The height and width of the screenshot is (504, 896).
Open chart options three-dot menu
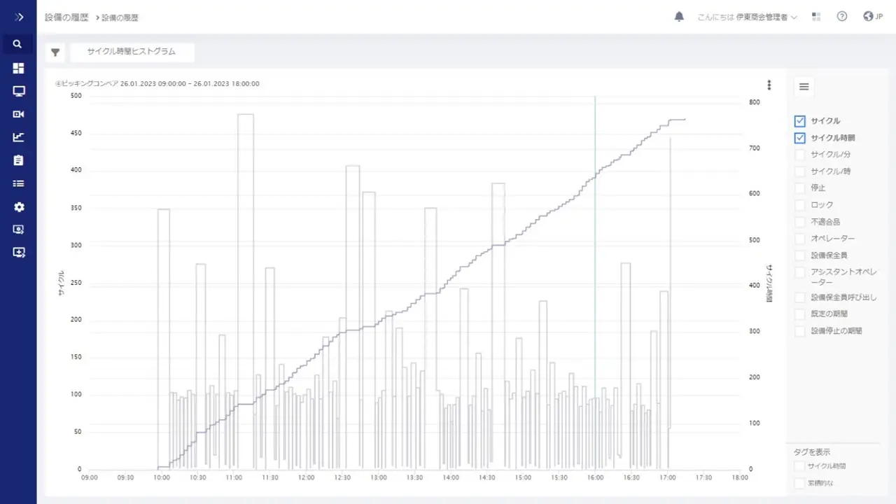(x=769, y=85)
